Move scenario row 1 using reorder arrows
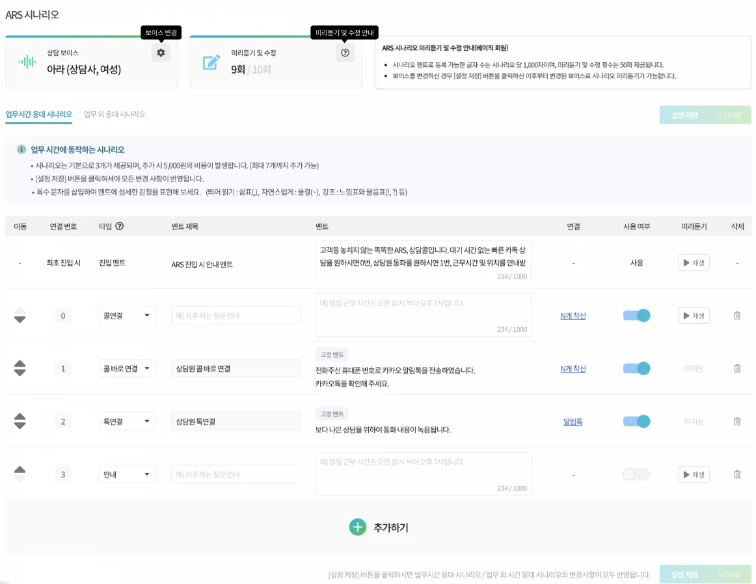The image size is (756, 584). (x=20, y=368)
